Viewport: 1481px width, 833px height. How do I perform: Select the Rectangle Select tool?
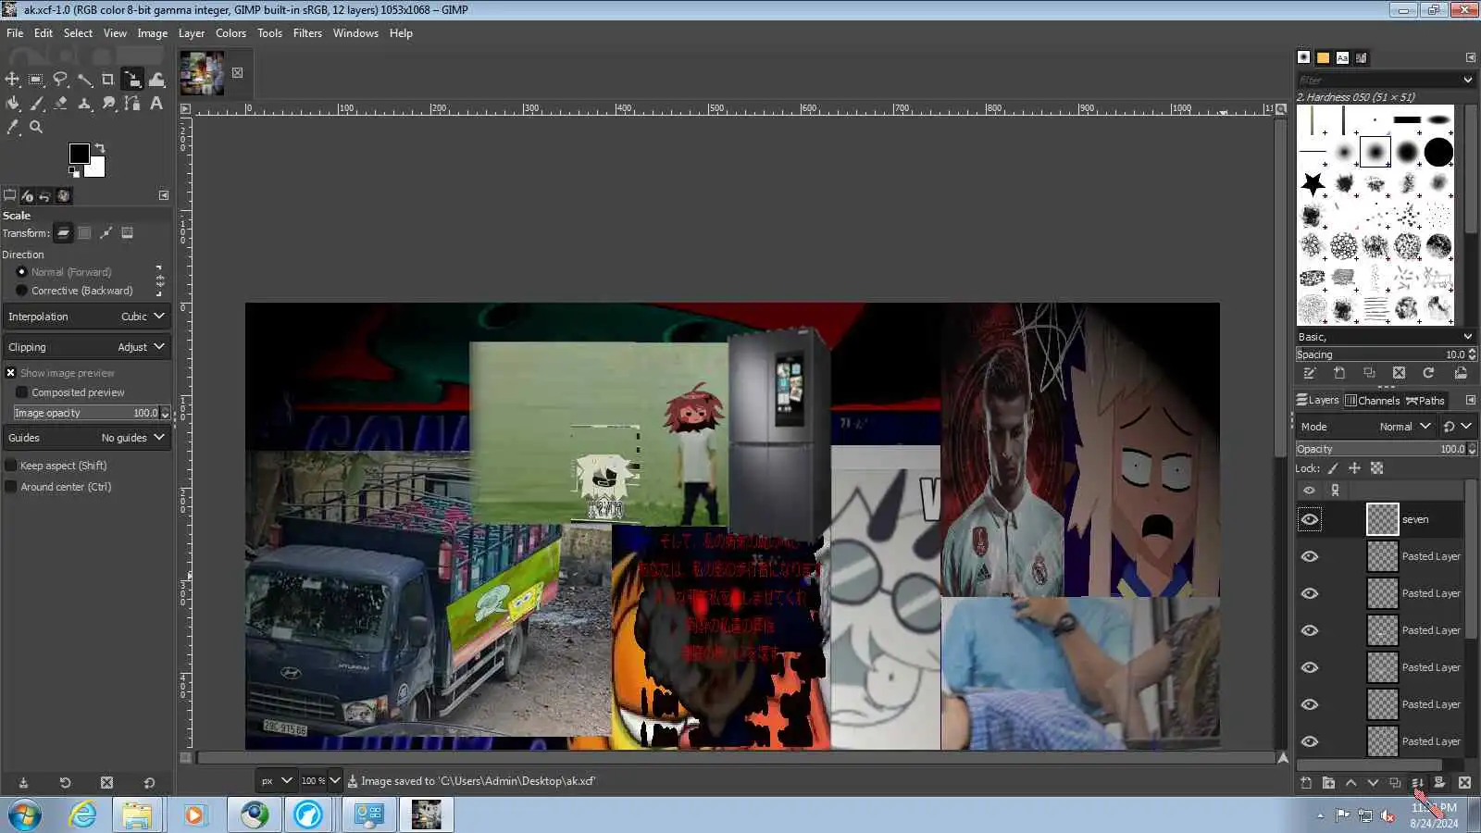[x=36, y=80]
